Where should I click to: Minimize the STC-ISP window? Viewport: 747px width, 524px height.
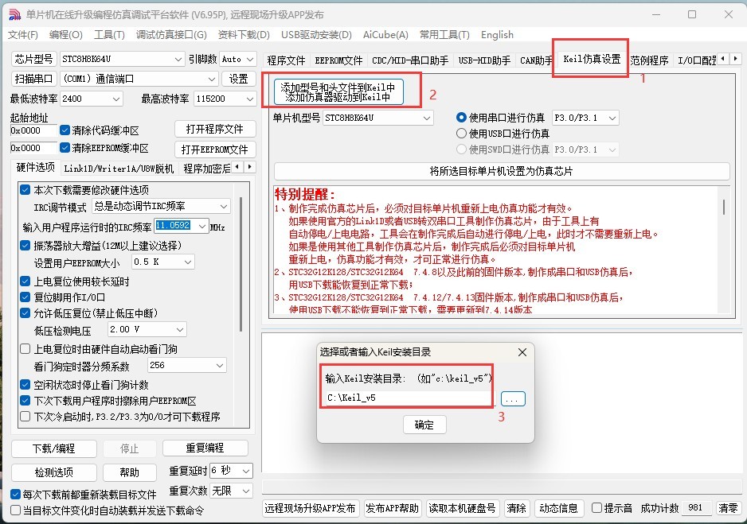(x=656, y=14)
